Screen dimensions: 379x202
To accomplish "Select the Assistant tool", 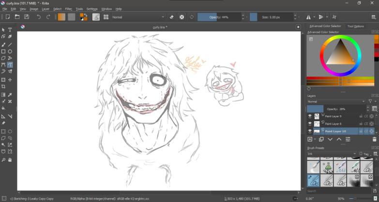I will 3,116.
